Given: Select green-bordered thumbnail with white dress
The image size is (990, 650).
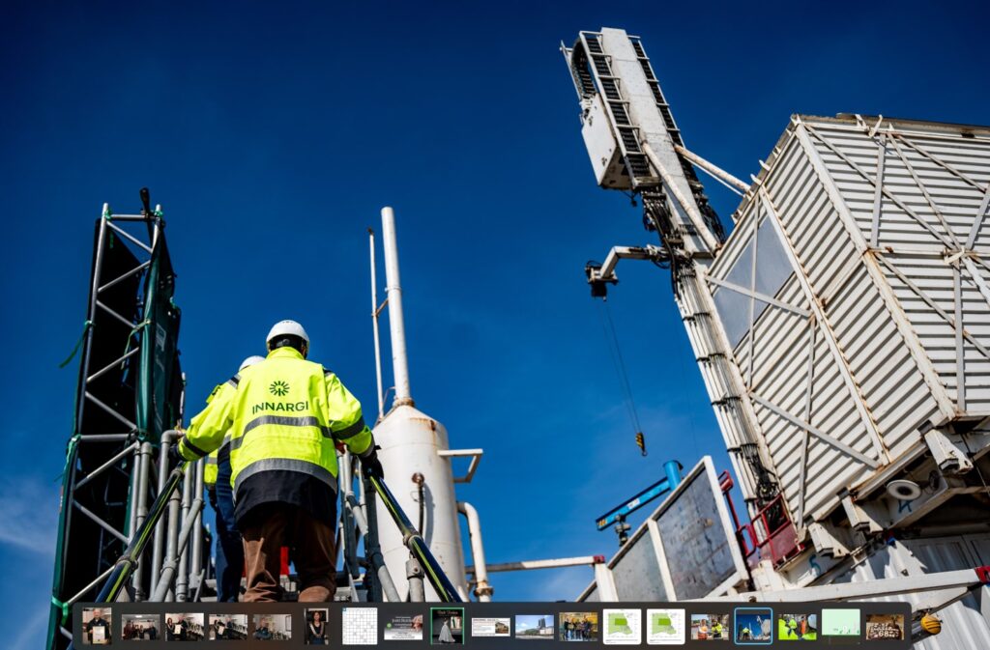Looking at the screenshot, I should point(447,626).
